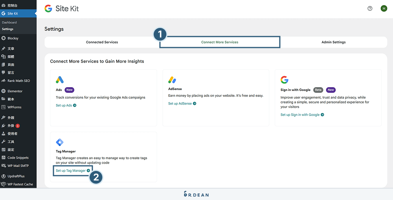
Task: Click the New badge on Sign in with Google
Action: point(331,90)
